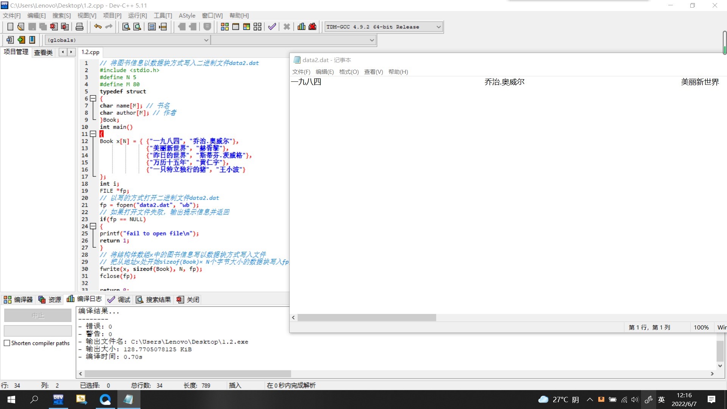This screenshot has width=727, height=409.
Task: Open the empty member function dropdown
Action: [x=372, y=40]
